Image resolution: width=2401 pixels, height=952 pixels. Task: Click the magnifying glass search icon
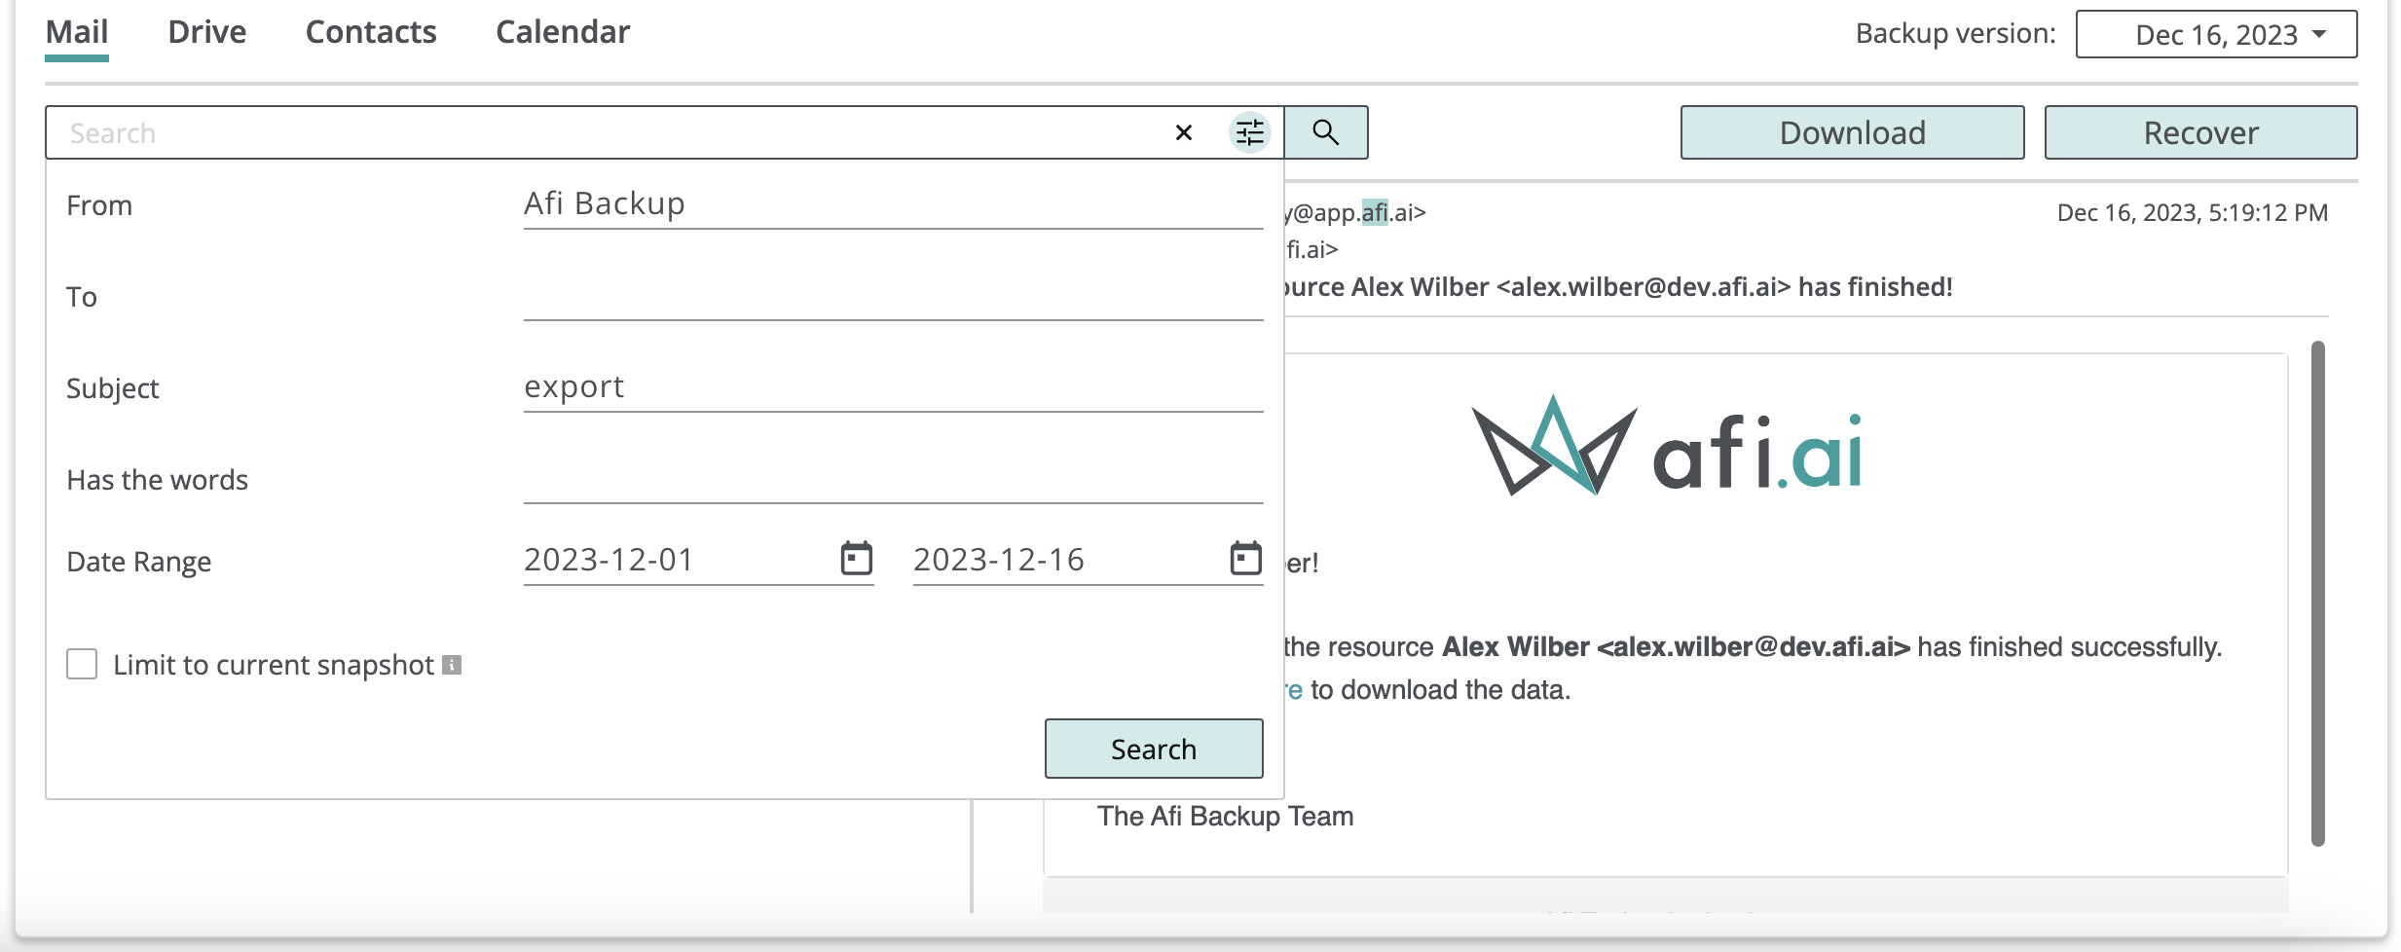1325,132
